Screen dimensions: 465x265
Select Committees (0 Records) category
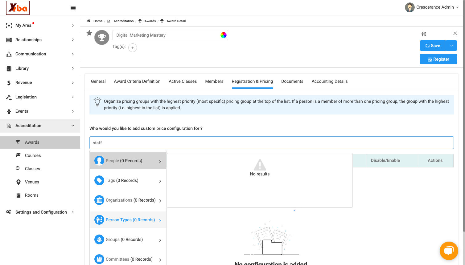(x=128, y=259)
